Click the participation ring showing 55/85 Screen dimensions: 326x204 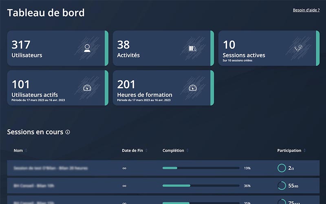tap(282, 186)
